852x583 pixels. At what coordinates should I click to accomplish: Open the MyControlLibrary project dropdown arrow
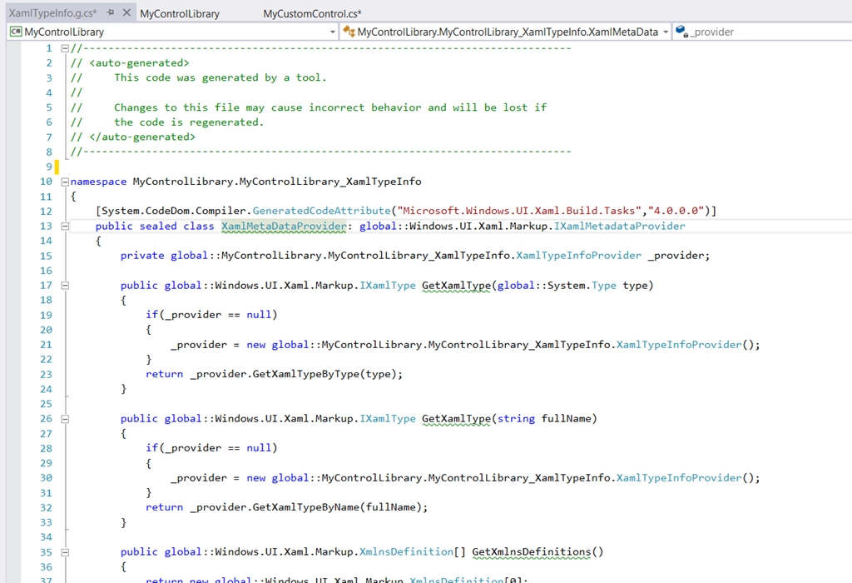[332, 32]
